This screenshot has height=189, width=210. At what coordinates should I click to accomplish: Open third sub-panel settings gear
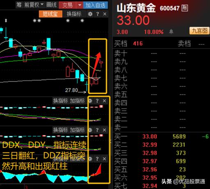pyautogui.click(x=90, y=159)
